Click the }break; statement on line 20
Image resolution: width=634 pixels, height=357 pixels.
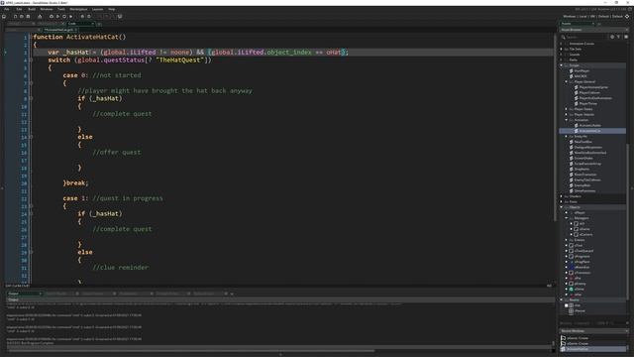[75, 182]
